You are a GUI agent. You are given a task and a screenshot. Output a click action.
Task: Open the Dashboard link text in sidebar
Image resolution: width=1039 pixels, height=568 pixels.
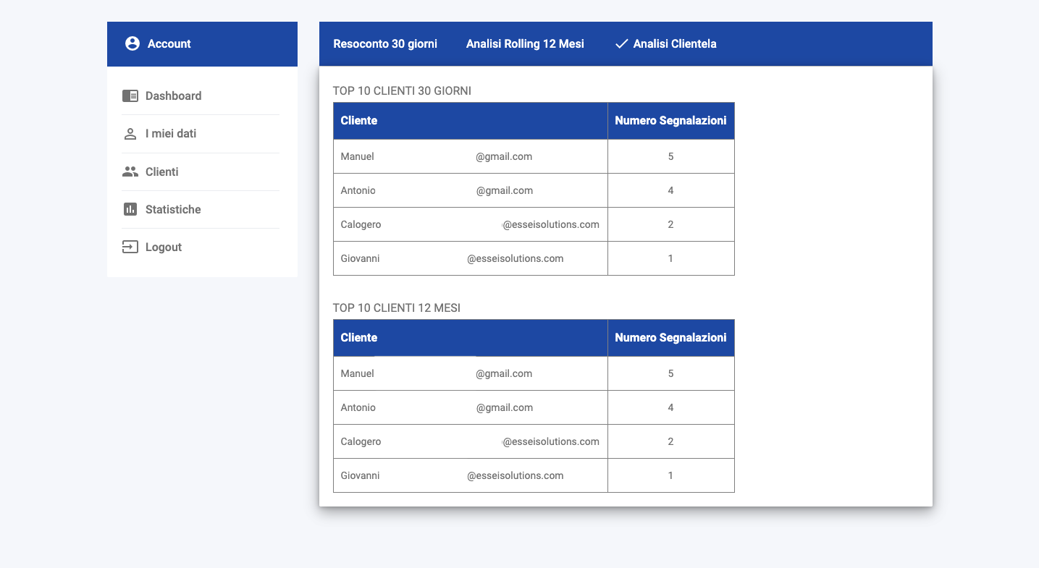(x=173, y=96)
